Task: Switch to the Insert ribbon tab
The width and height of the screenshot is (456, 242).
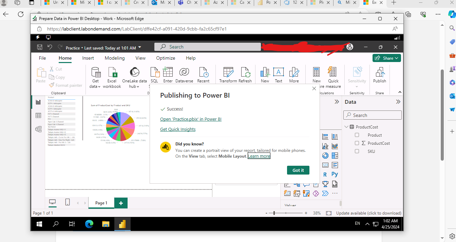Action: 88,58
